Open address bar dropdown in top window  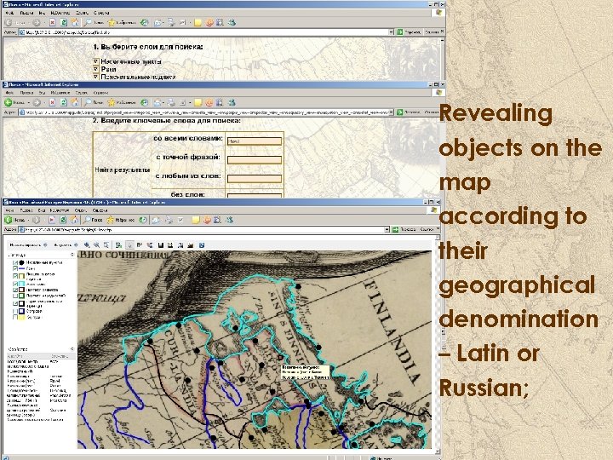click(x=391, y=32)
